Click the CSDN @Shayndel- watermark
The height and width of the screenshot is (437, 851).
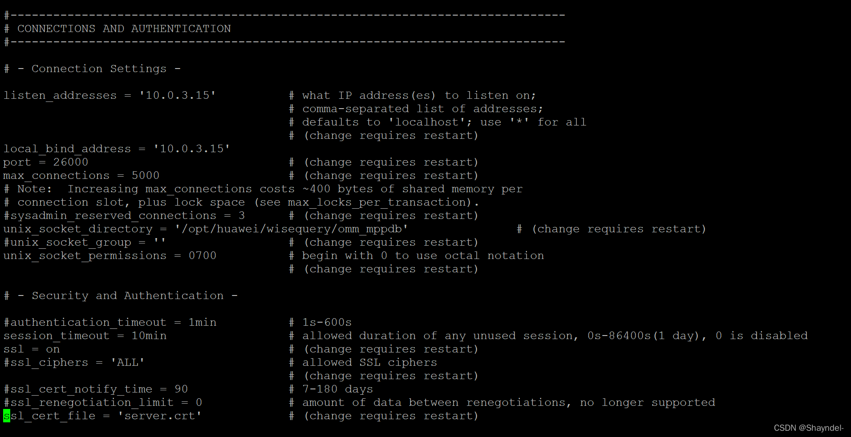click(808, 428)
